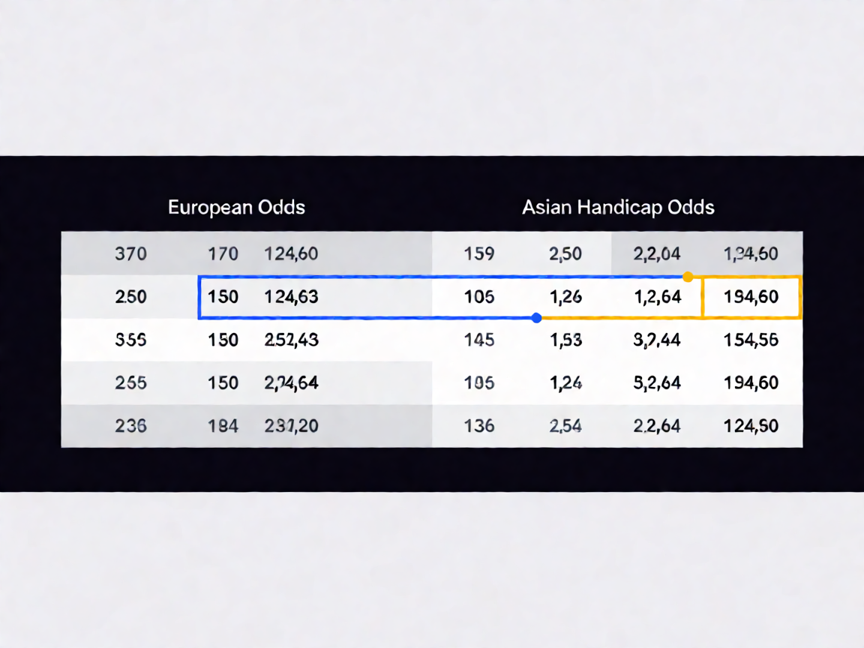This screenshot has width=864, height=648.
Task: Select cell 265 in fourth row
Action: tap(130, 383)
